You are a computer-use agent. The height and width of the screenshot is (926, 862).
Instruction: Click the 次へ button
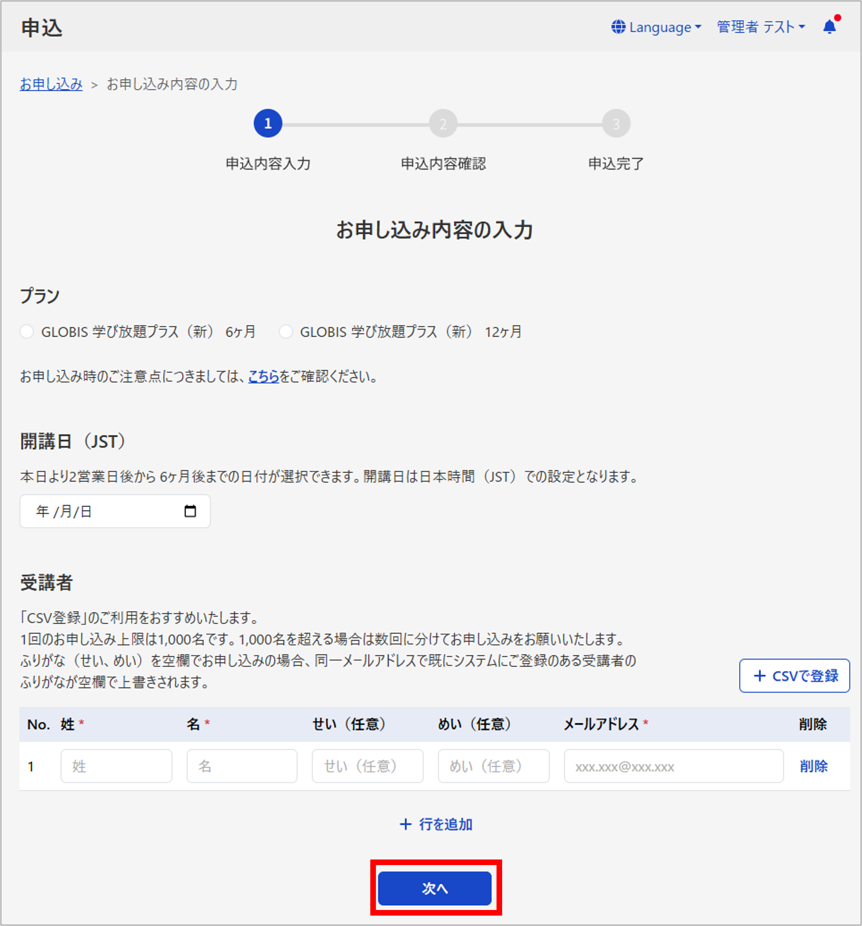click(435, 888)
